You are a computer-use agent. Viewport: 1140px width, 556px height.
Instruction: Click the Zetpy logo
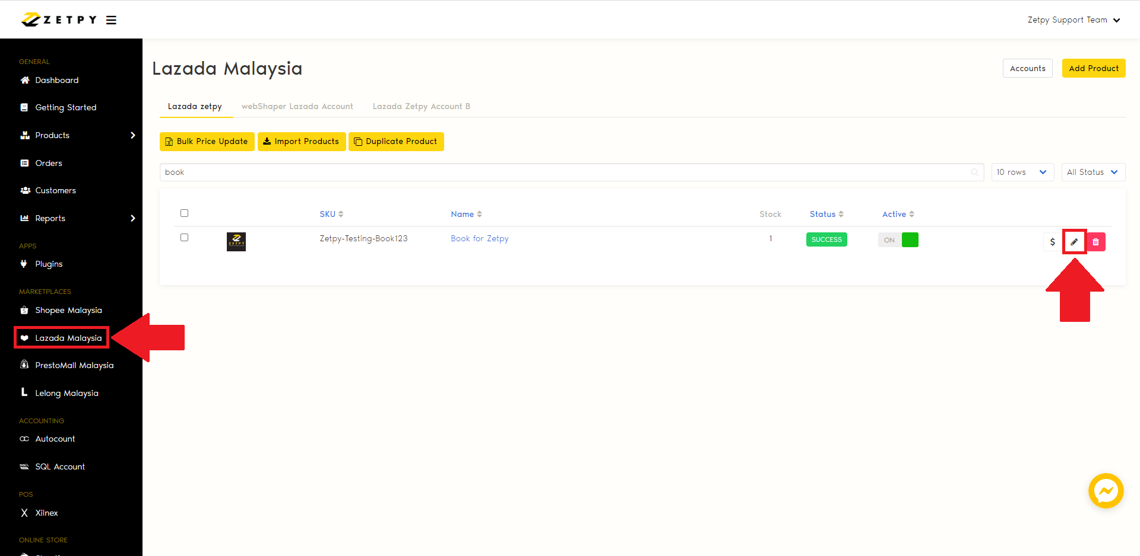pos(59,20)
